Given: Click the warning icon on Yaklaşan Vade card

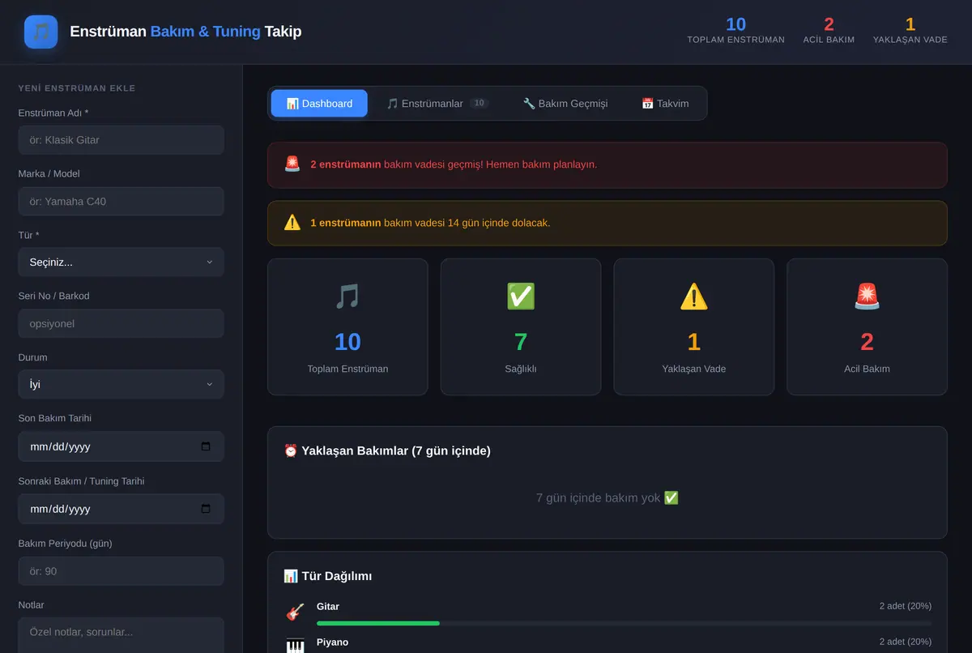Looking at the screenshot, I should pos(694,297).
